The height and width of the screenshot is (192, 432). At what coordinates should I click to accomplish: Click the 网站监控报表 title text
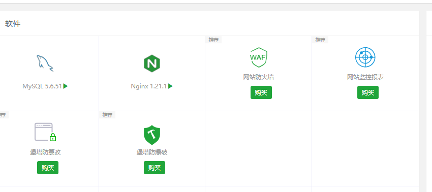coord(365,77)
